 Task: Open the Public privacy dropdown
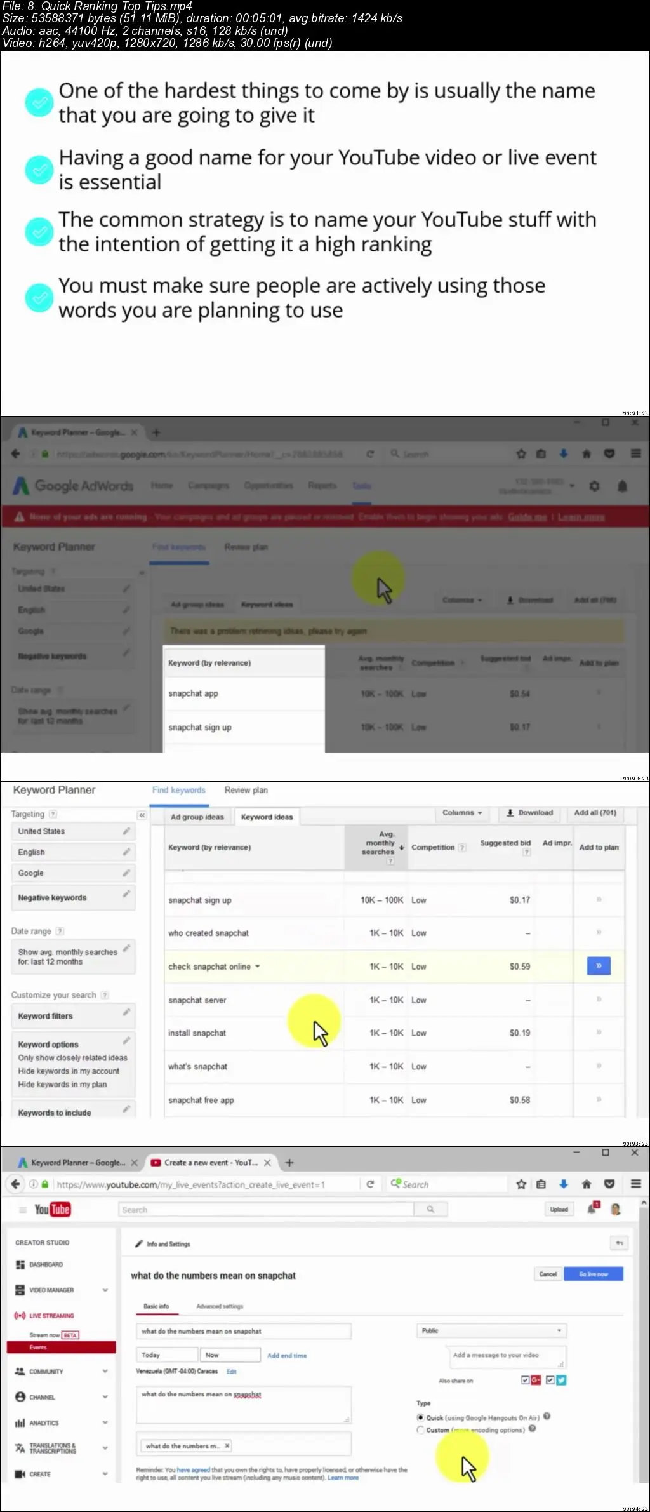(492, 1330)
